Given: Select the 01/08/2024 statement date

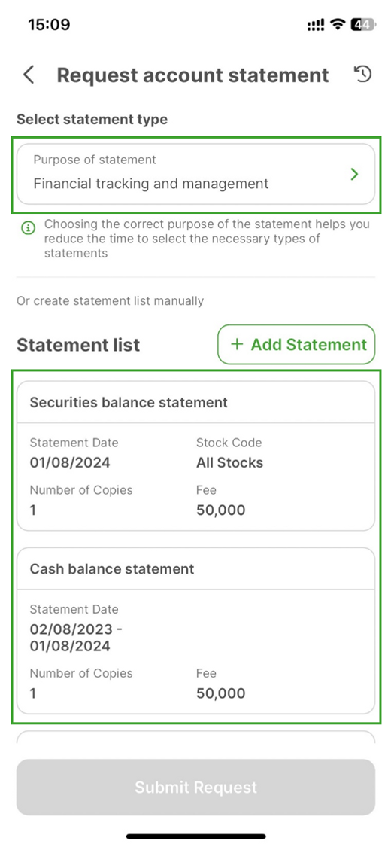Looking at the screenshot, I should (x=70, y=463).
